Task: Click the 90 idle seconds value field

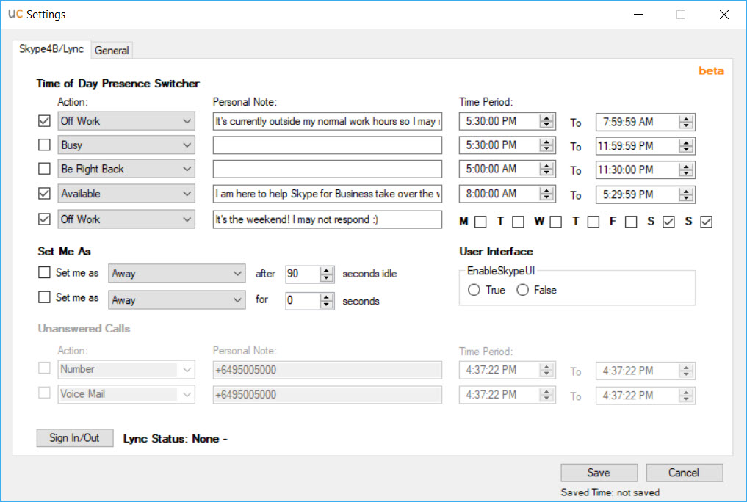Action: [x=303, y=274]
